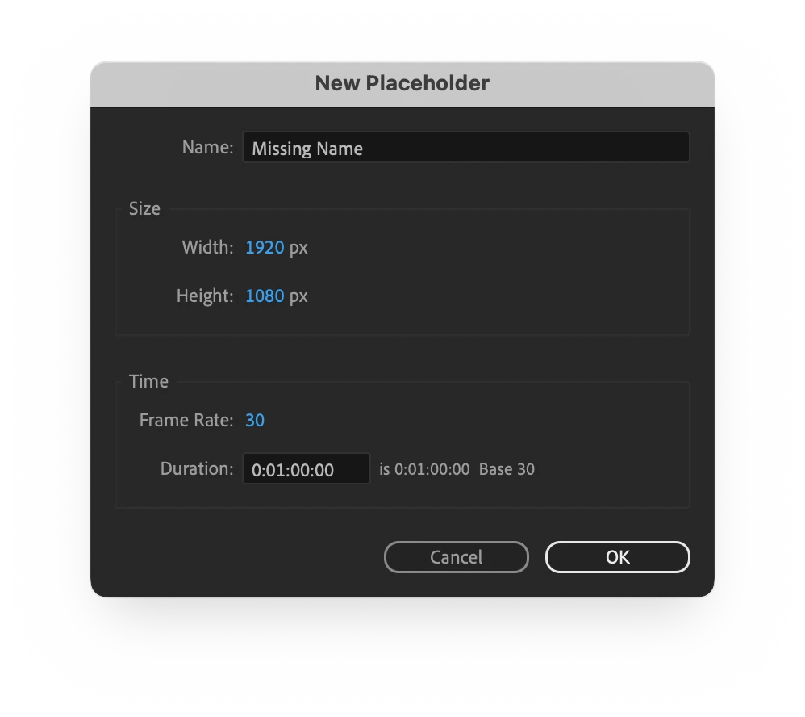Click the px unit beside height
The width and height of the screenshot is (805, 717).
[x=298, y=296]
